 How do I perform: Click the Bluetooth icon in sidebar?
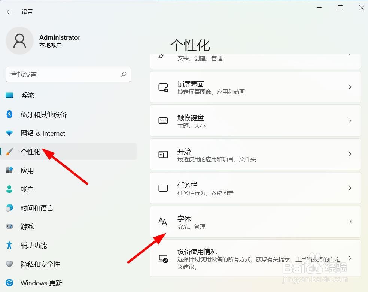(x=9, y=114)
